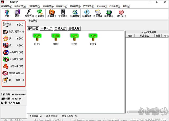Viewport: 169px width, 121px height.
Task: Click the 交班 shift handover icon
Action: (x=7, y=13)
